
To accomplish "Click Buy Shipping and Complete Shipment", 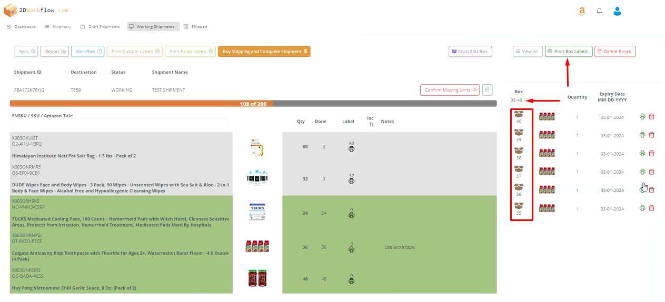I will (x=264, y=52).
